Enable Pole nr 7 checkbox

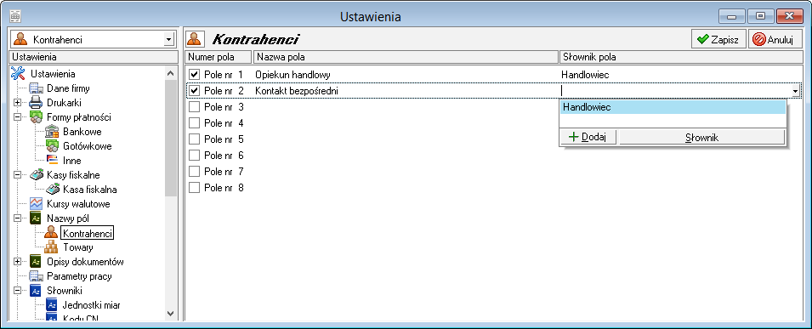coord(195,171)
